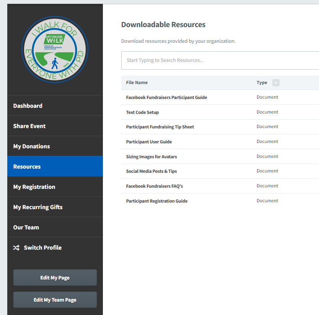This screenshot has width=319, height=315.
Task: Open Participant Fundraising Tip Sheet file
Action: tap(160, 127)
